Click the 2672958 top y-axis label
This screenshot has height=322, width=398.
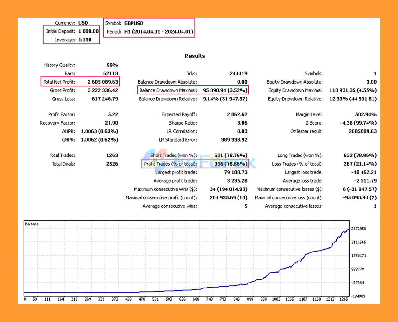click(x=359, y=229)
